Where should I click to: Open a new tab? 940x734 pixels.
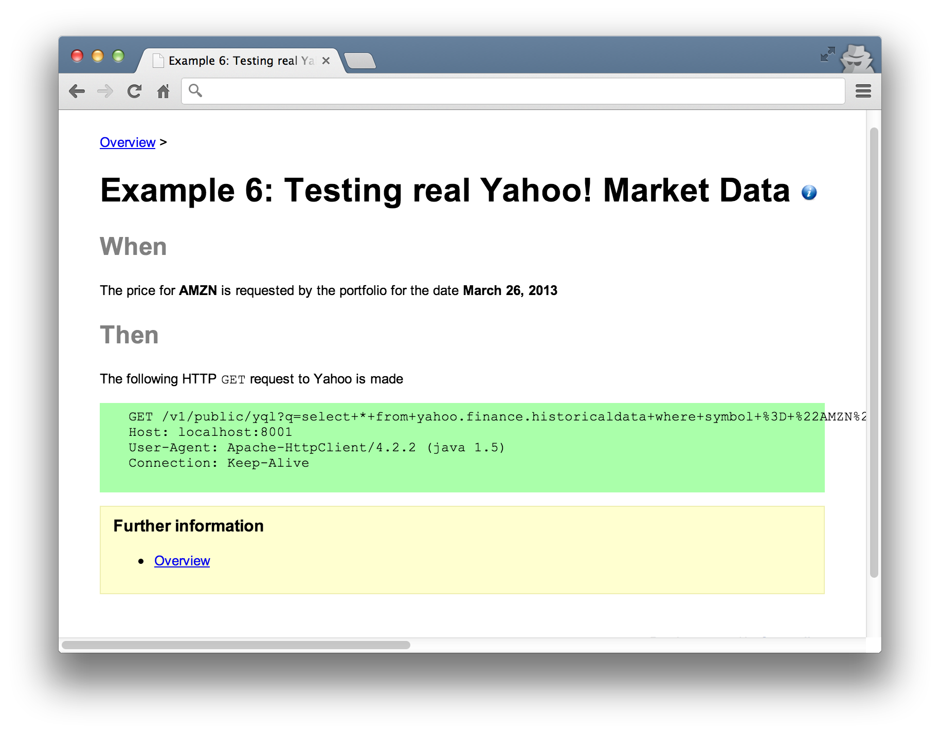(360, 61)
